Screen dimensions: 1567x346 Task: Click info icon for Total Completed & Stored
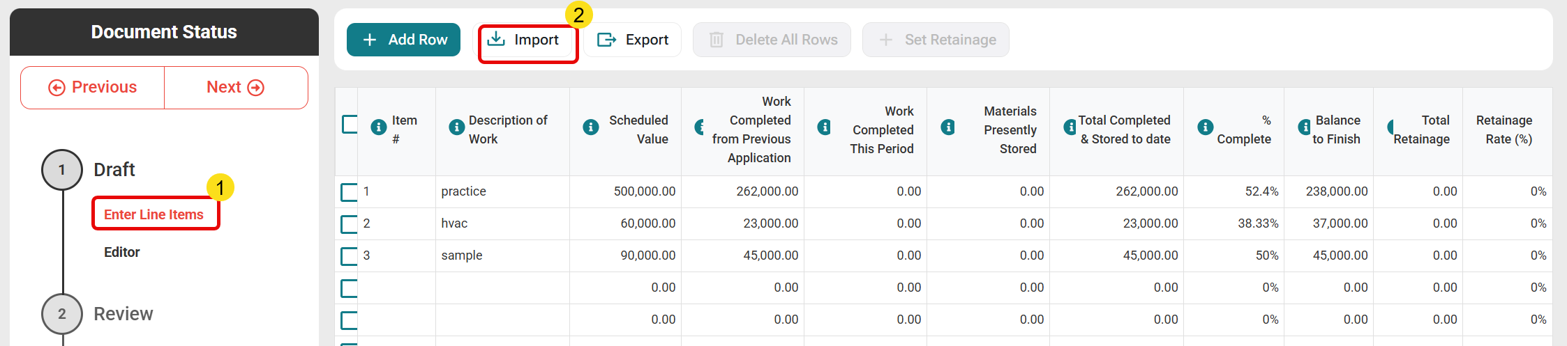click(x=1069, y=127)
